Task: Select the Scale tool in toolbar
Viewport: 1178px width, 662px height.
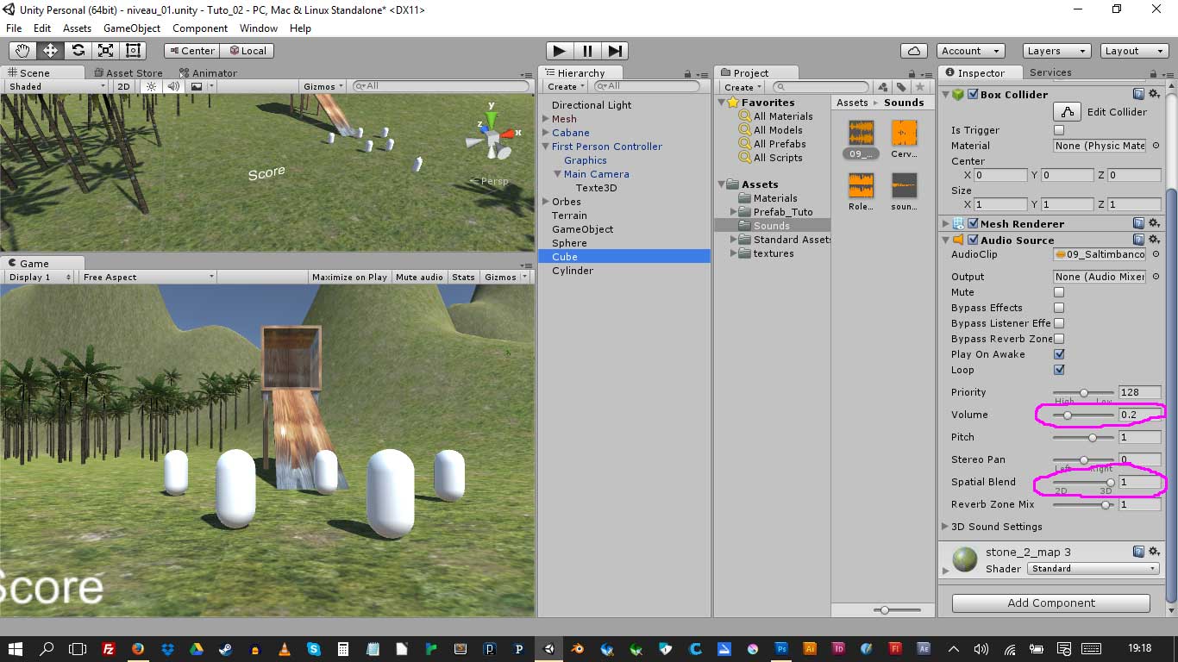Action: tap(106, 51)
